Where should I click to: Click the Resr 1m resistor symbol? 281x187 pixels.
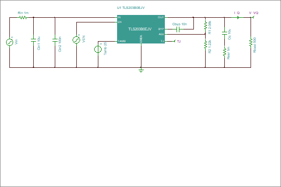pos(224,52)
